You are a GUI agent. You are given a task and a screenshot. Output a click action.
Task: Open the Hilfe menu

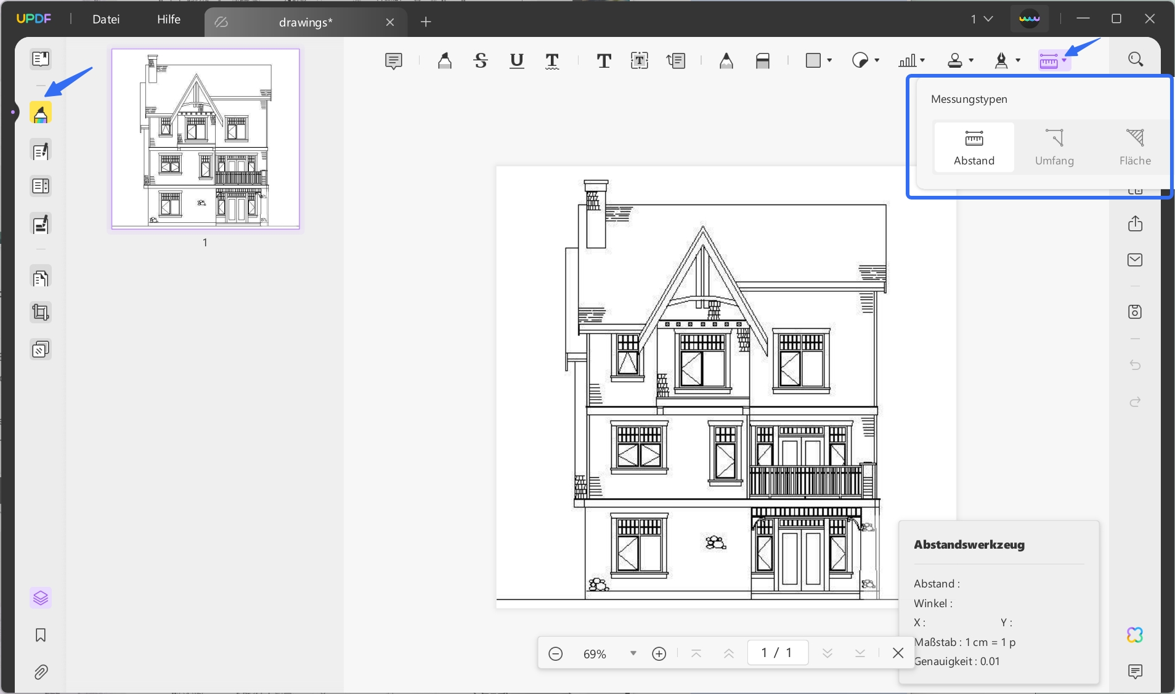point(168,19)
